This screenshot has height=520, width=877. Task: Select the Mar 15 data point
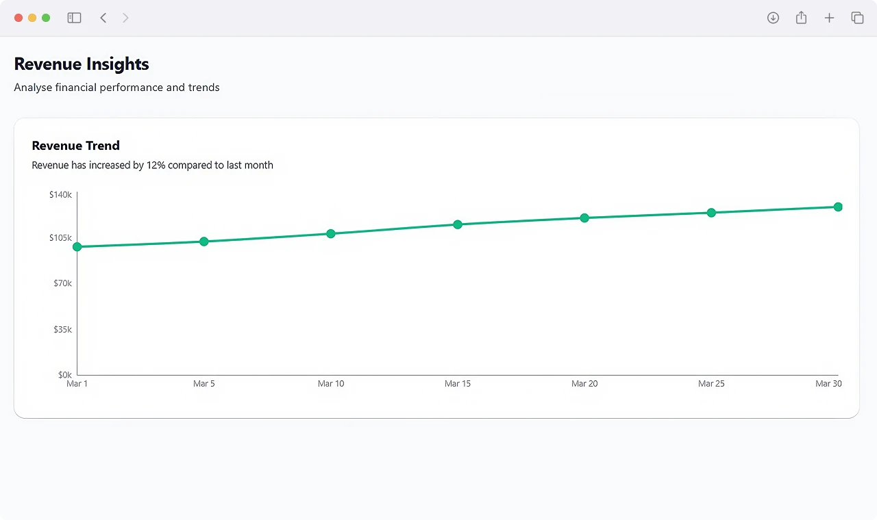(458, 224)
